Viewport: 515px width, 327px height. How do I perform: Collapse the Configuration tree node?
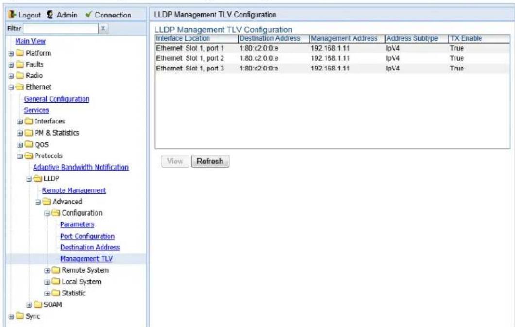click(x=47, y=213)
